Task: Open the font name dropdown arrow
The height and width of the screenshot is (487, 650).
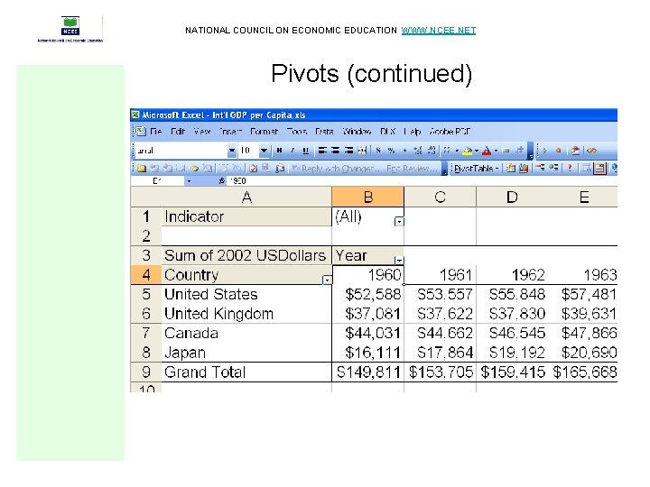Action: 232,151
